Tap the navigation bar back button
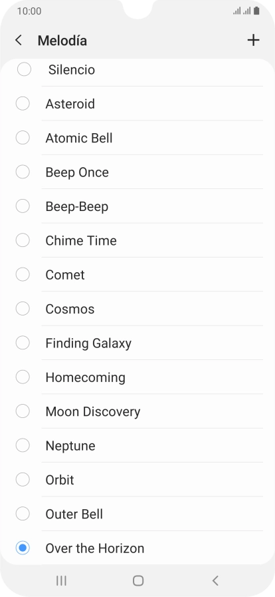The image size is (275, 597). tap(215, 580)
